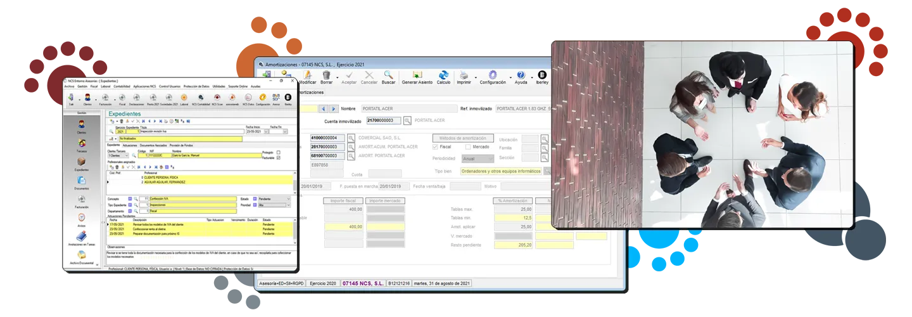Screen dimensions: 912x317
Task: Click % Amortización column button
Action: (x=513, y=201)
